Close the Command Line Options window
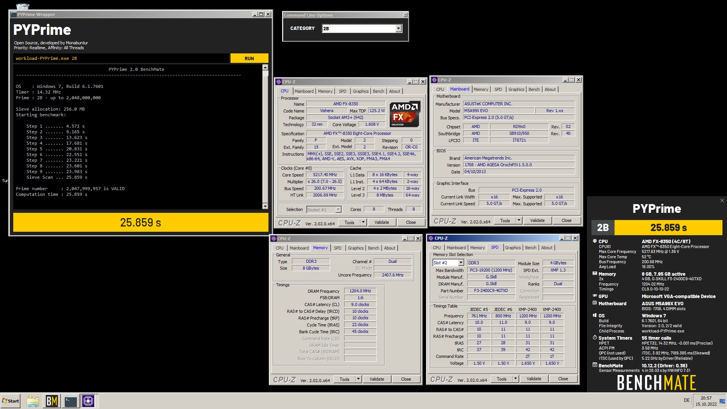 click(x=406, y=15)
